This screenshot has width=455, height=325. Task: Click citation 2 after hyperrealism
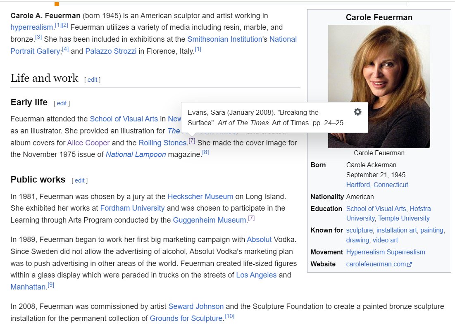coord(65,25)
